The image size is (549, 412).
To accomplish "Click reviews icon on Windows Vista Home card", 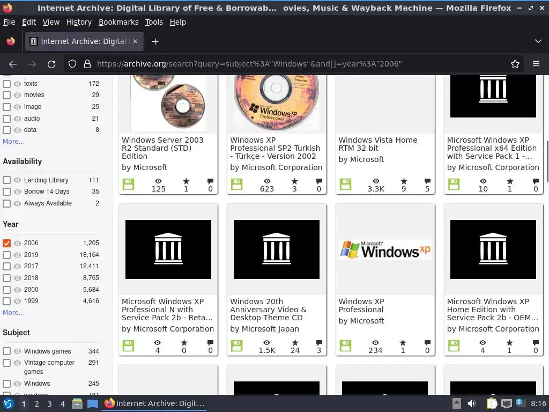I will pos(427,181).
